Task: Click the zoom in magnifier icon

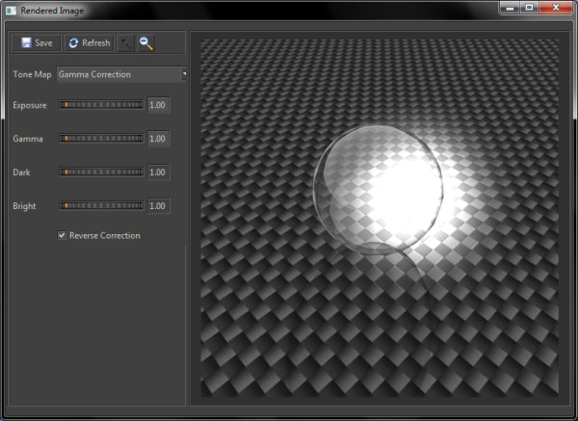Action: point(125,43)
